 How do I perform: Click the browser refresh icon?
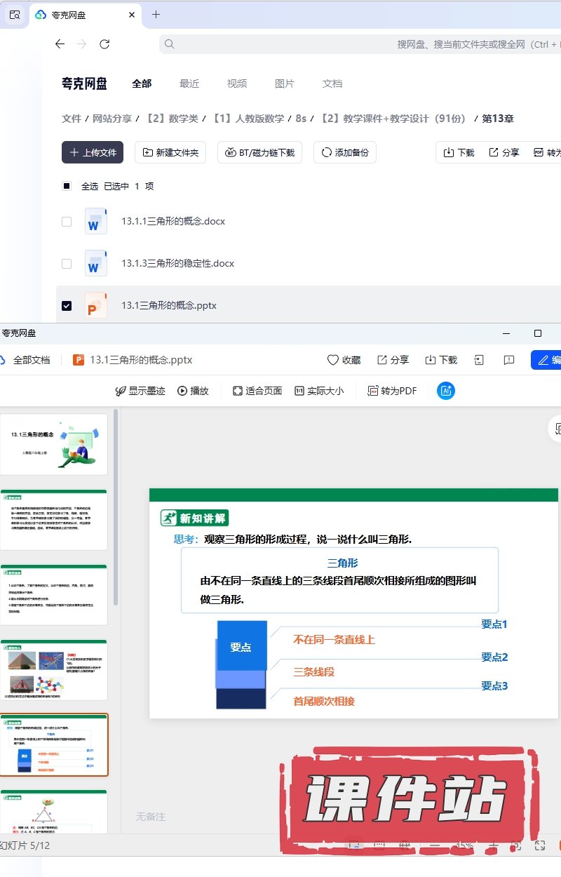coord(104,44)
